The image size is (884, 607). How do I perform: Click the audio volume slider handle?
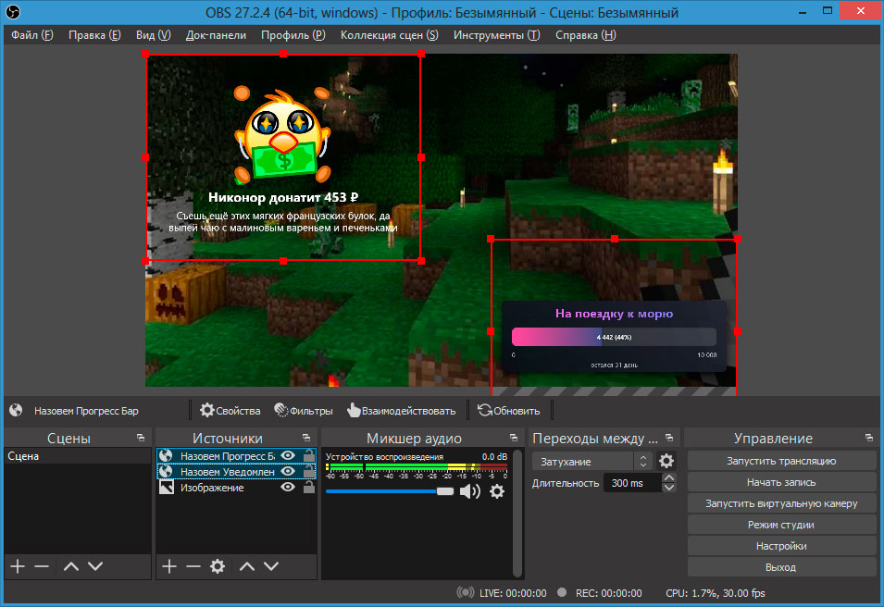tap(445, 491)
